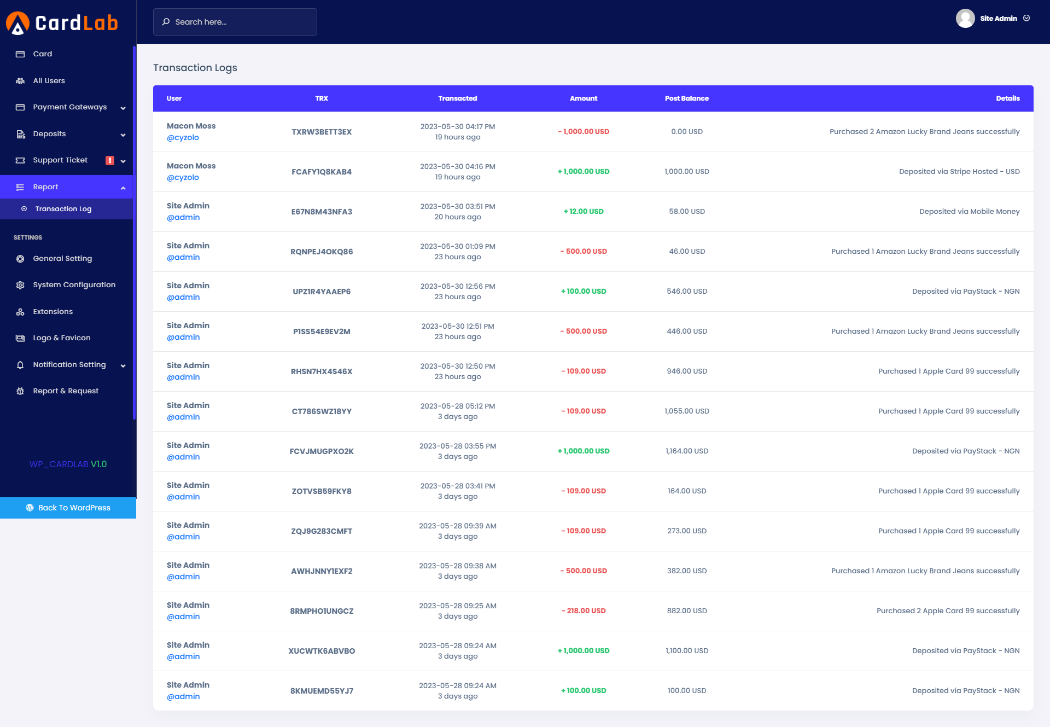Screen dimensions: 1050x727
Task: Open the Support Ticket menu item
Action: pyautogui.click(x=60, y=160)
